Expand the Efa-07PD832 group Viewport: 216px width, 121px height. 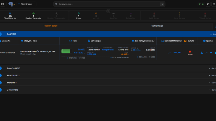pos(108,75)
